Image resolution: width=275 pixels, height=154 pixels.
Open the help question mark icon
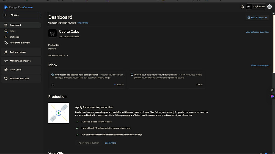point(242,7)
